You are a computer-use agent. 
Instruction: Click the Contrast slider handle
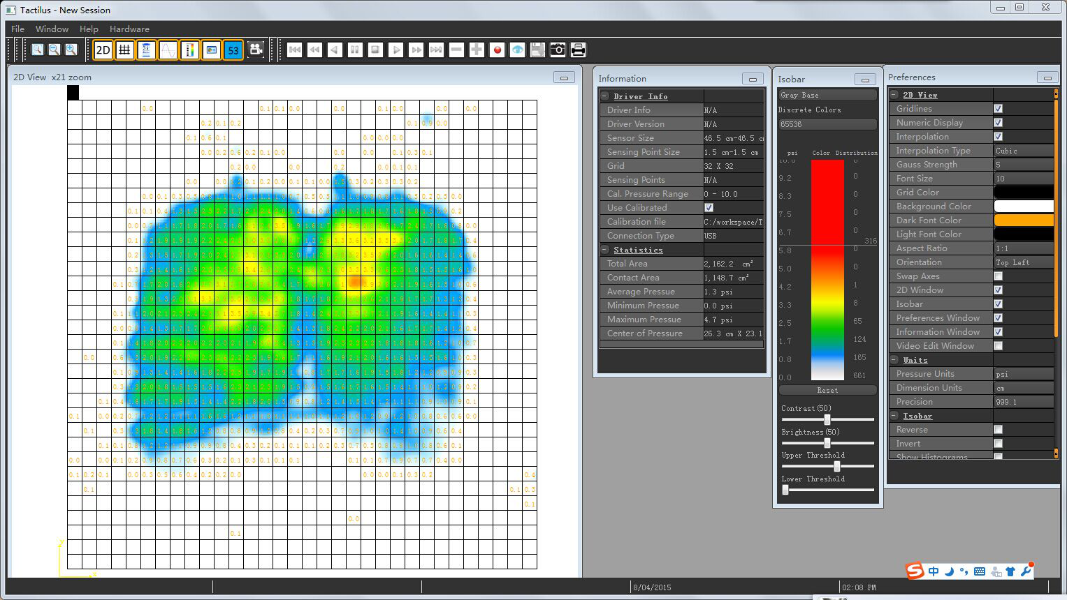[827, 420]
